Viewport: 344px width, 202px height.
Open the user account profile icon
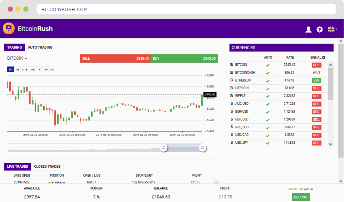point(308,30)
